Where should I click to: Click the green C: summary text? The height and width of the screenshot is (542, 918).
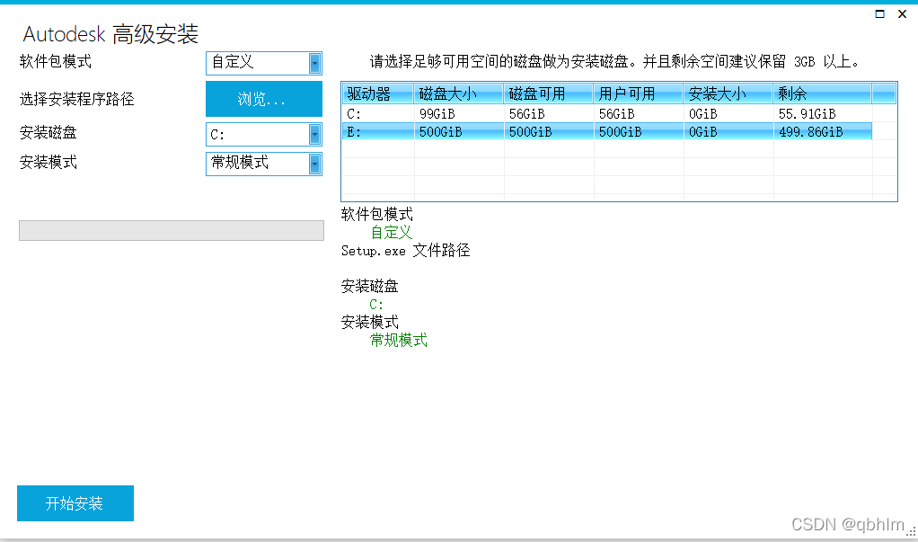pos(376,305)
